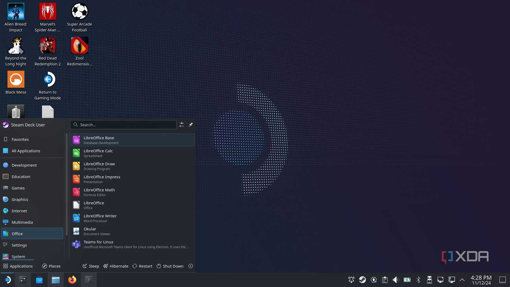Open Okular document viewer
The image size is (510, 287).
coord(133,231)
